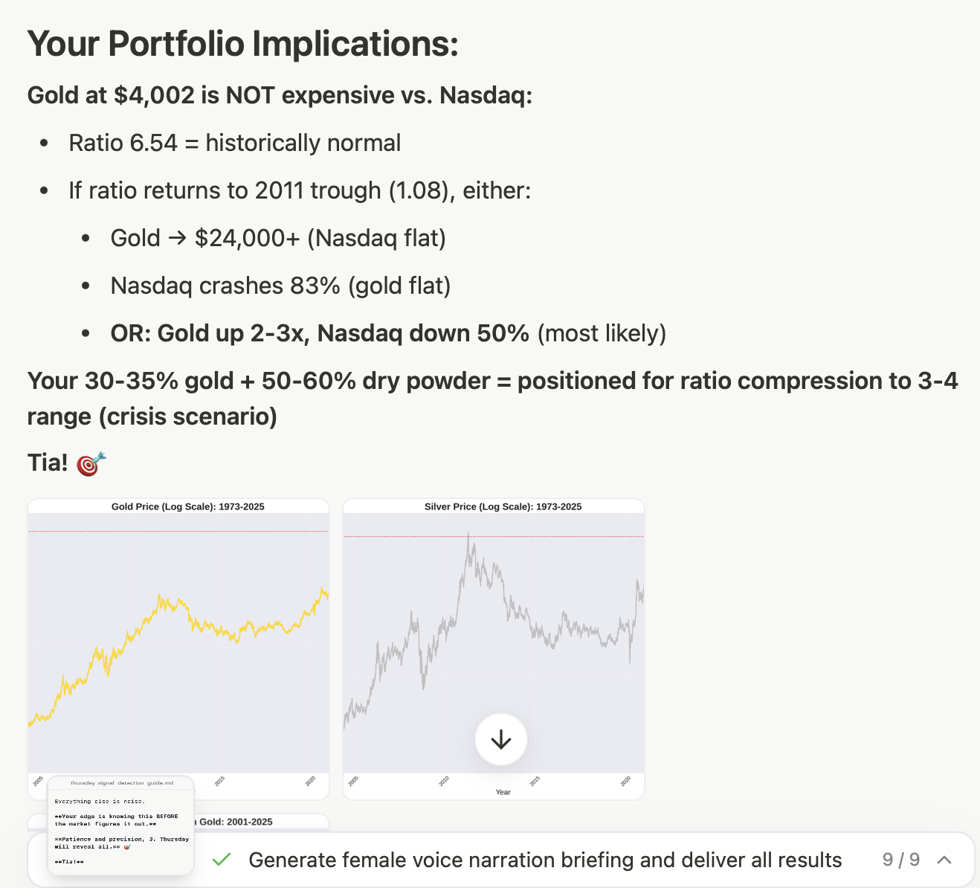Click the Gold at $4,002 bold line
This screenshot has height=888, width=980.
[x=280, y=95]
